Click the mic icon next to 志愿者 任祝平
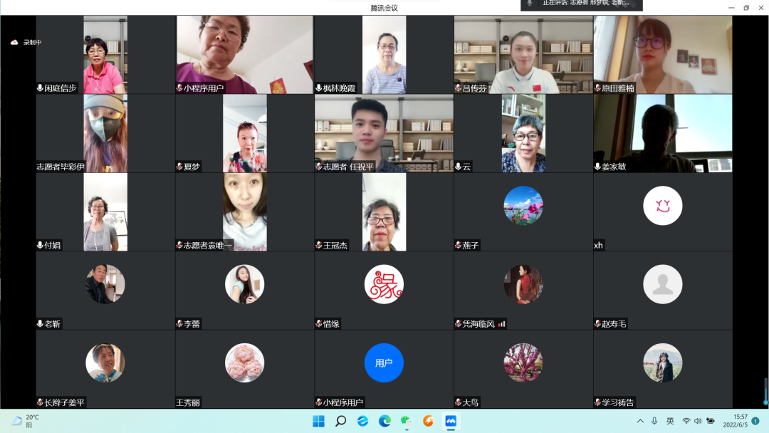 [x=318, y=167]
